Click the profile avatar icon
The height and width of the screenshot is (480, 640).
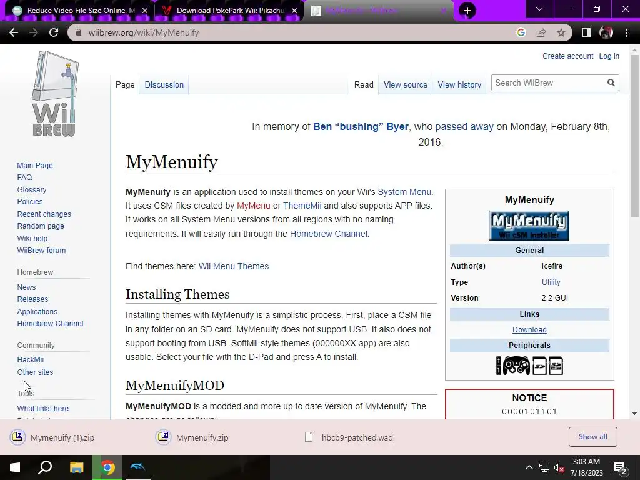click(x=606, y=32)
